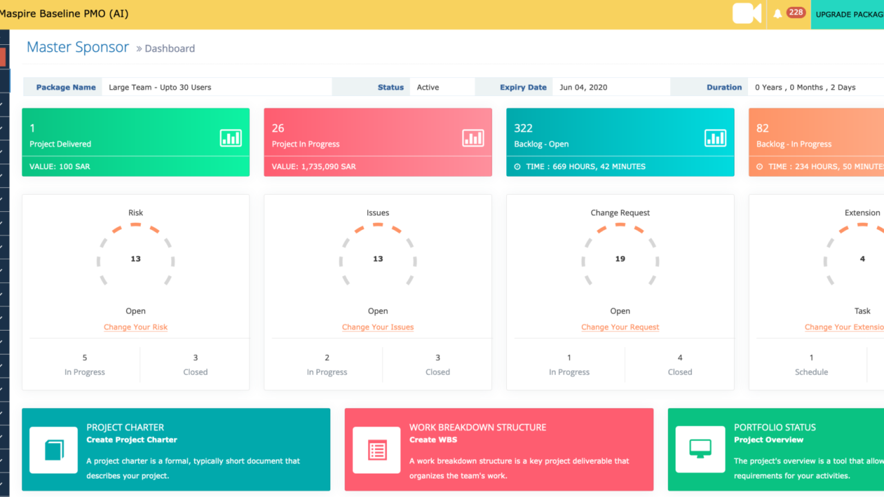Click Change Request 'Closed' count 4
884x497 pixels.
coord(680,358)
